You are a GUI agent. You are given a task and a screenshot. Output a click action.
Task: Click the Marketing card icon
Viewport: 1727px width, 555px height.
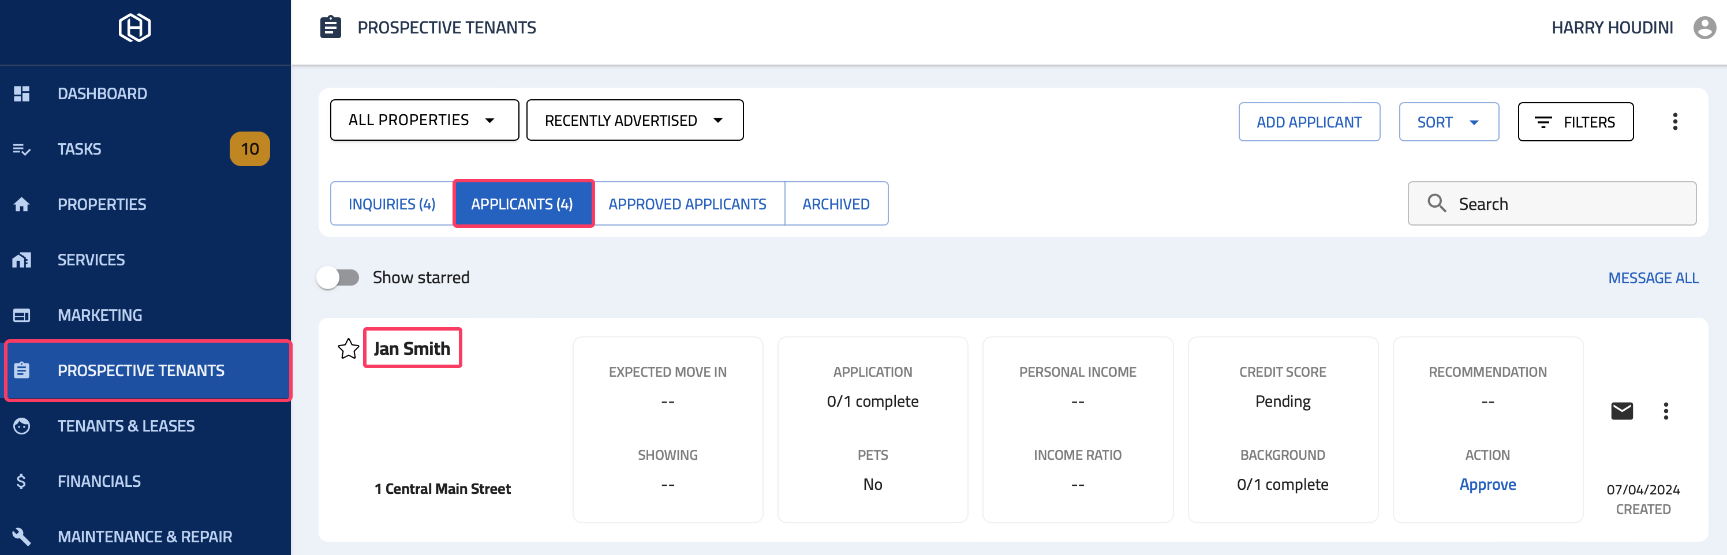click(21, 315)
